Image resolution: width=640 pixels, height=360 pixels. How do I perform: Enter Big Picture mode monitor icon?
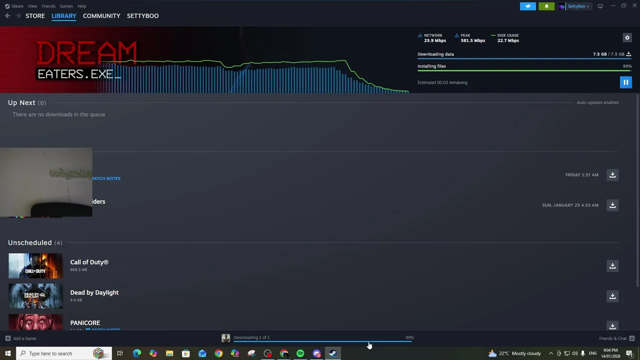600,6
